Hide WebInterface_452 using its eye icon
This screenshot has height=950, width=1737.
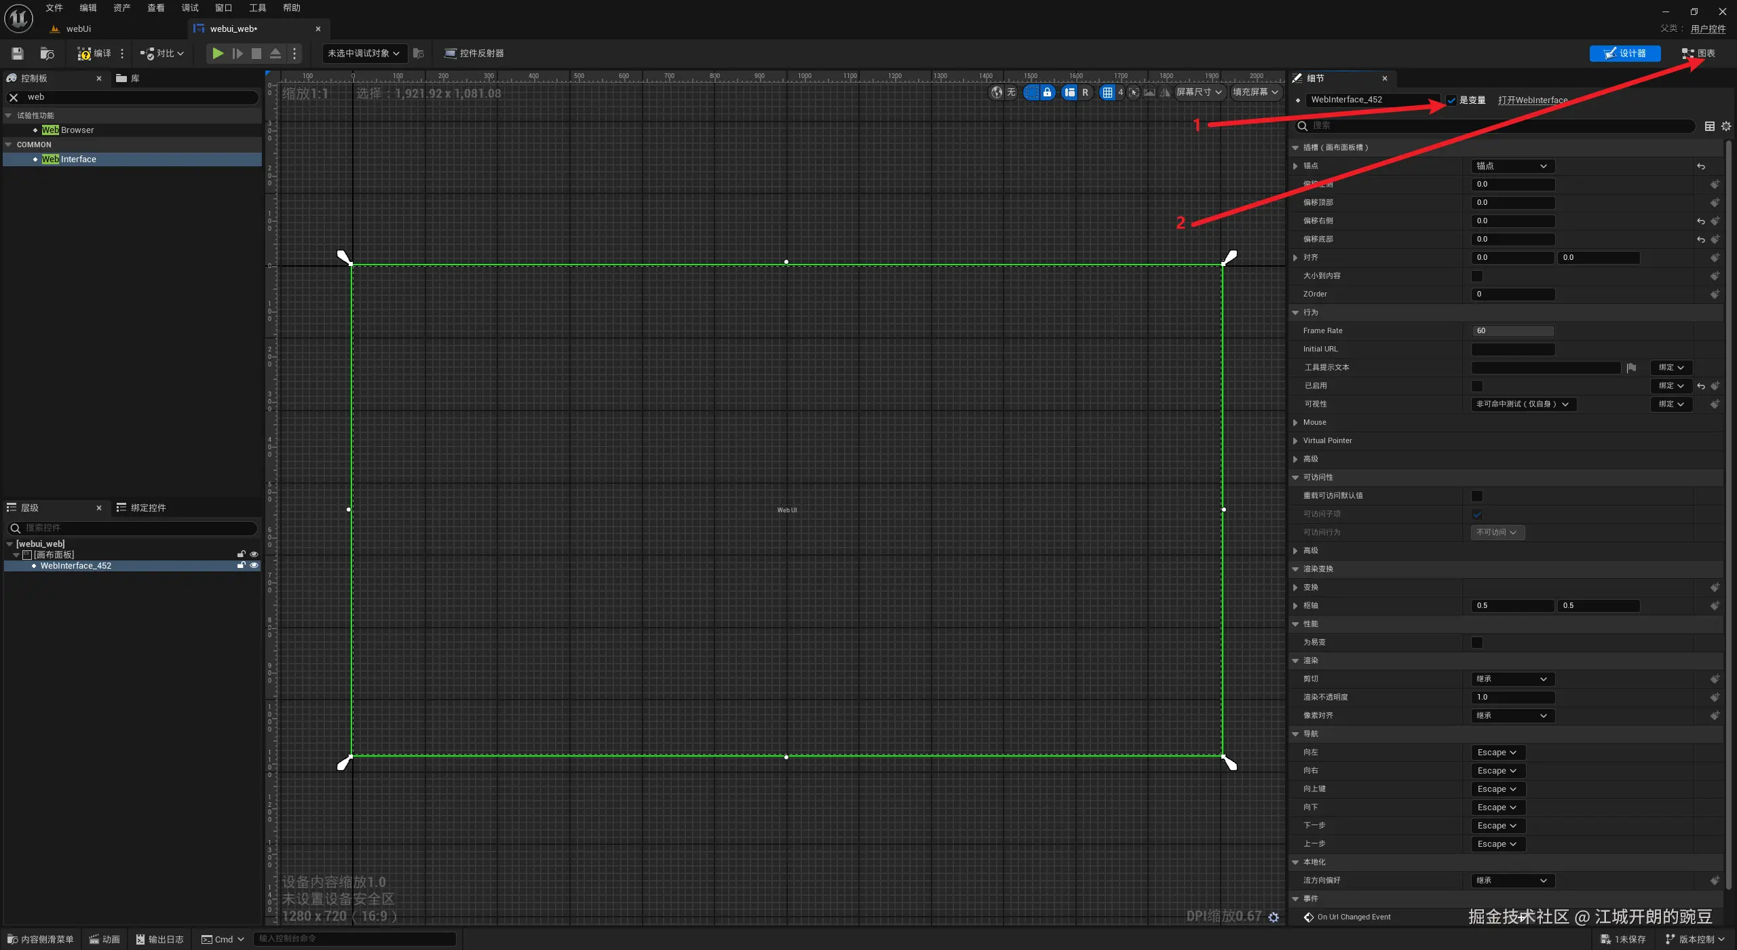[x=254, y=565]
